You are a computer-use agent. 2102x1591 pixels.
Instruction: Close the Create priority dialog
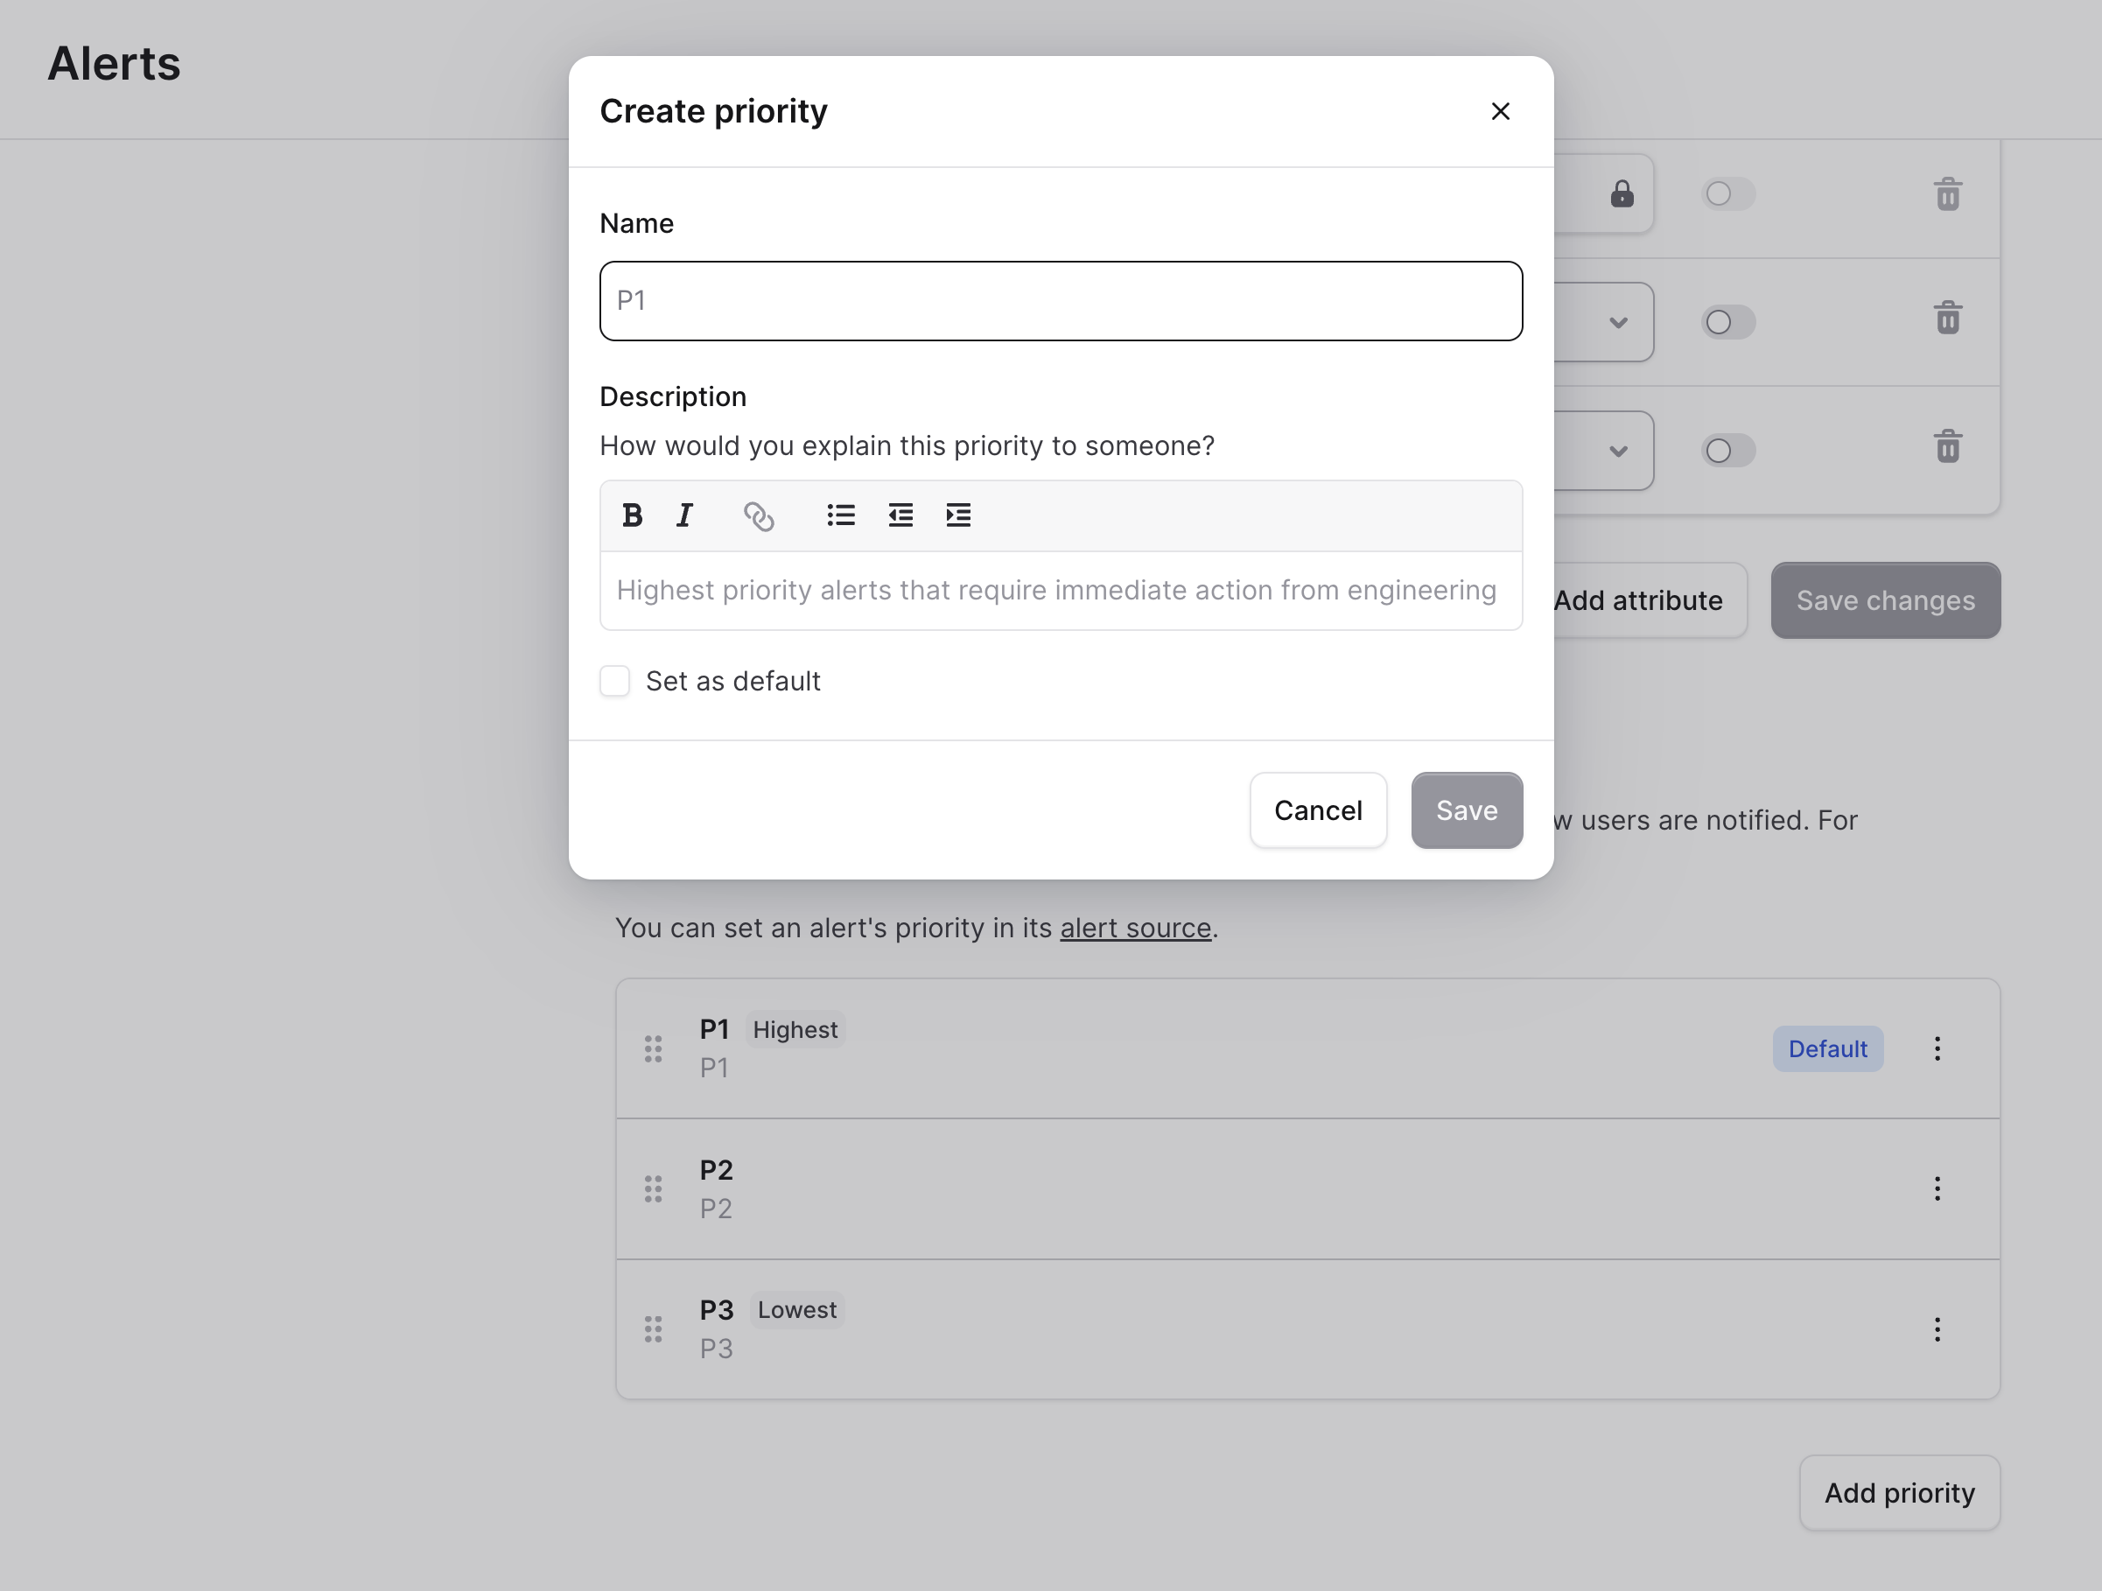[1500, 111]
